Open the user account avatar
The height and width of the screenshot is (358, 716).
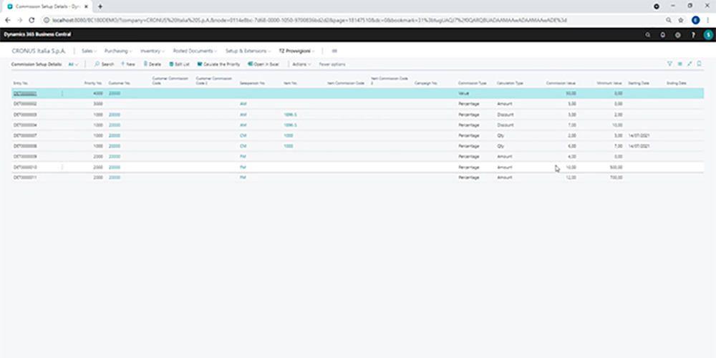point(707,34)
